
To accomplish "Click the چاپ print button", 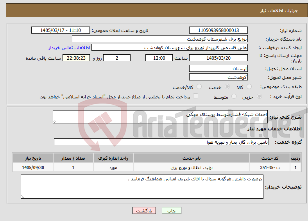I will pyautogui.click(x=172, y=210).
